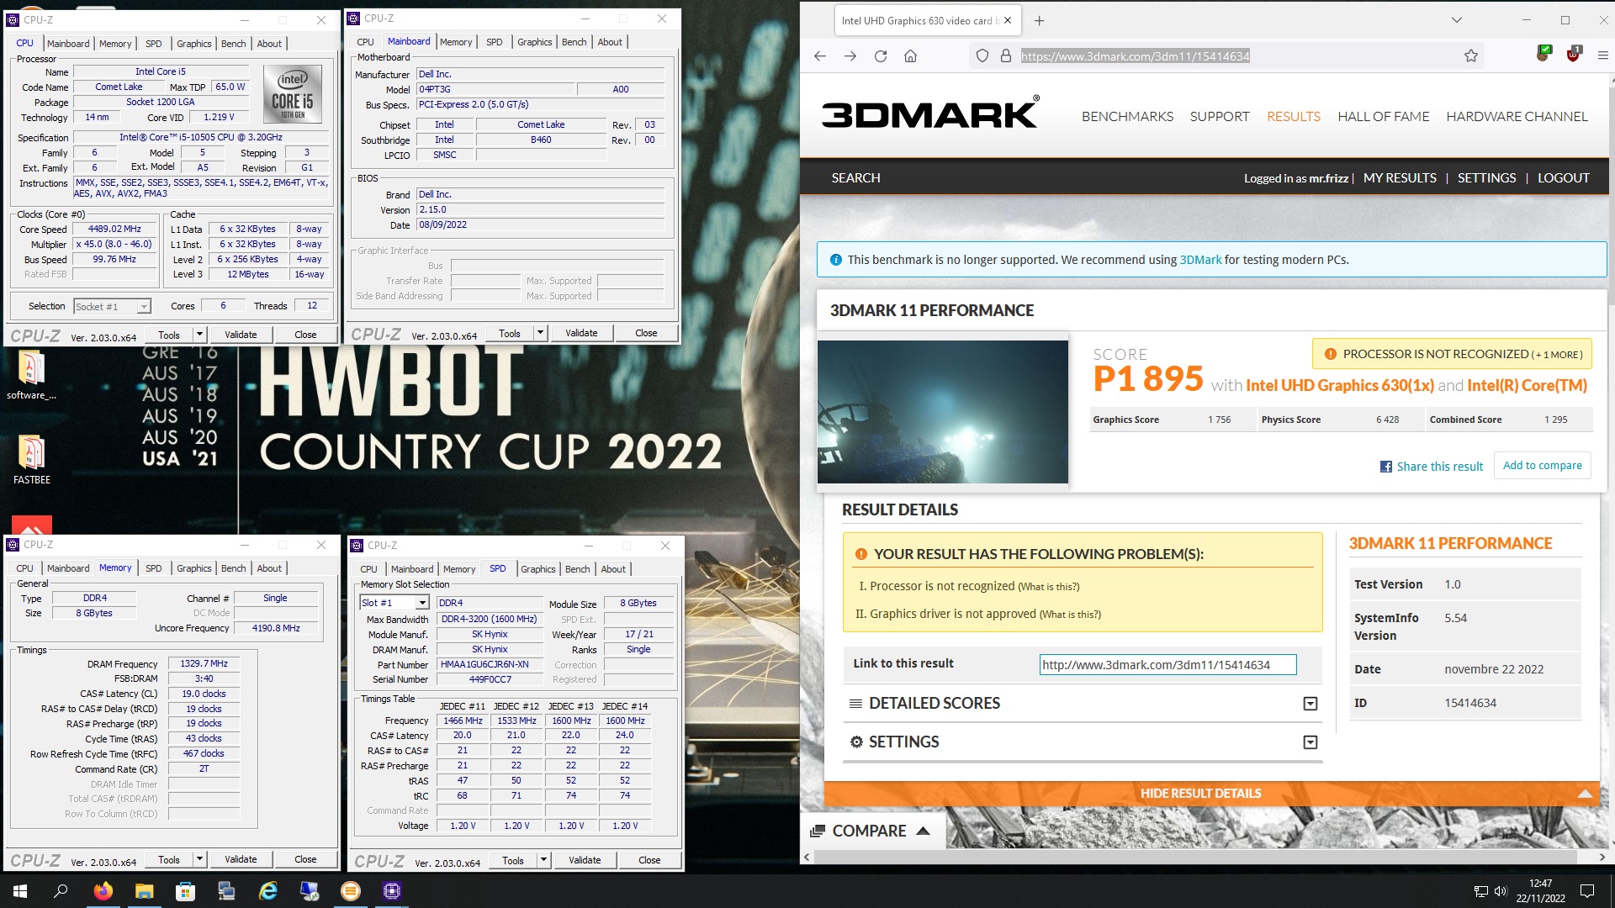Viewport: 1615px width, 908px height.
Task: Open the SPD tab in Memory window
Action: (154, 568)
